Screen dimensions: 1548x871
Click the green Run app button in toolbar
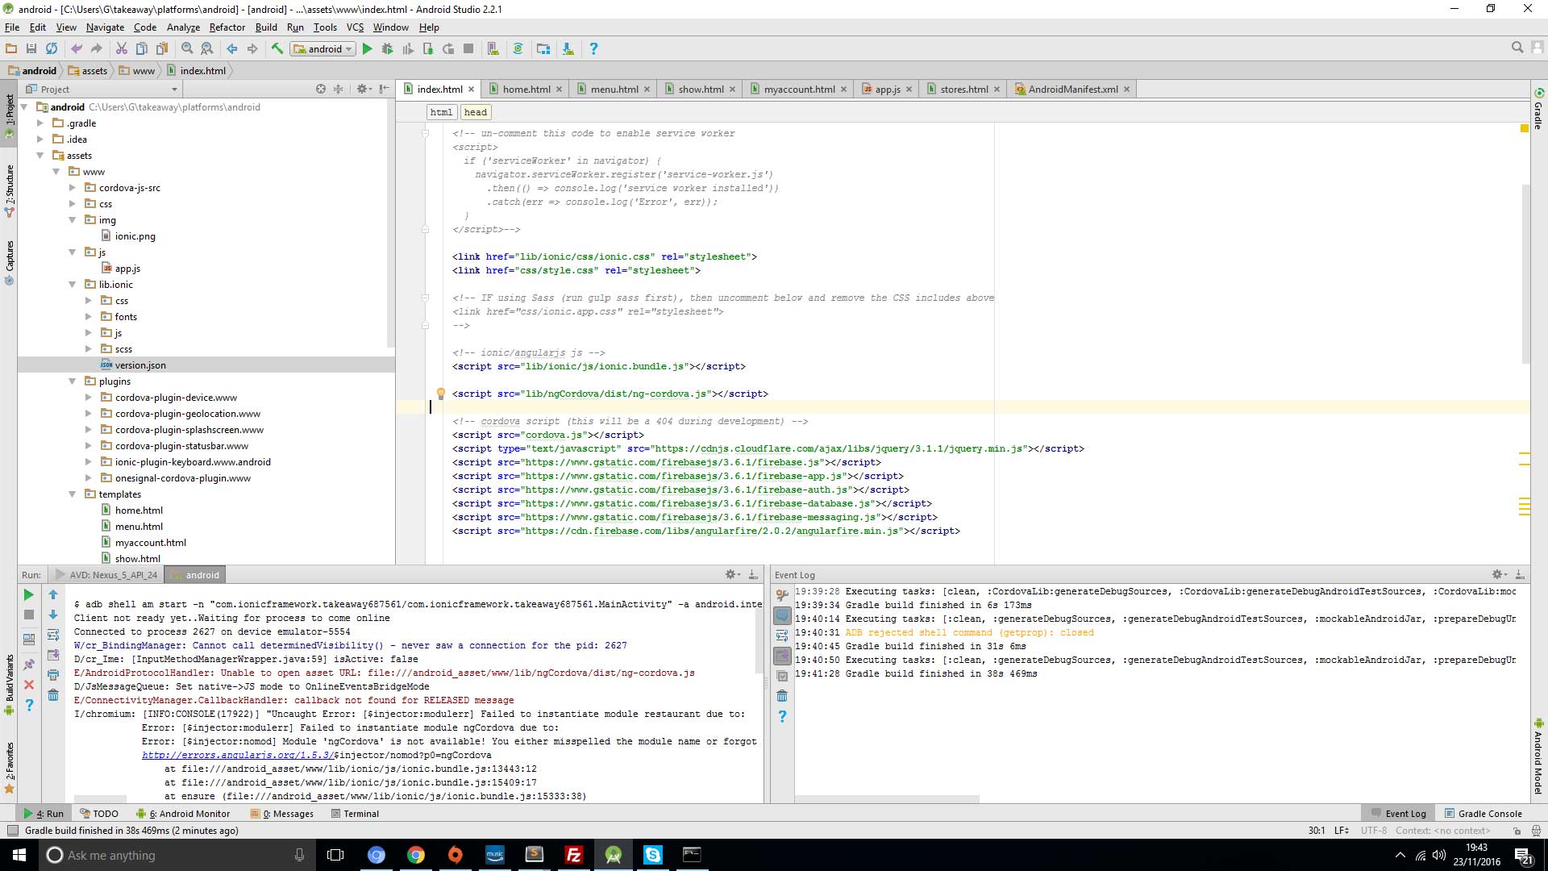tap(367, 49)
